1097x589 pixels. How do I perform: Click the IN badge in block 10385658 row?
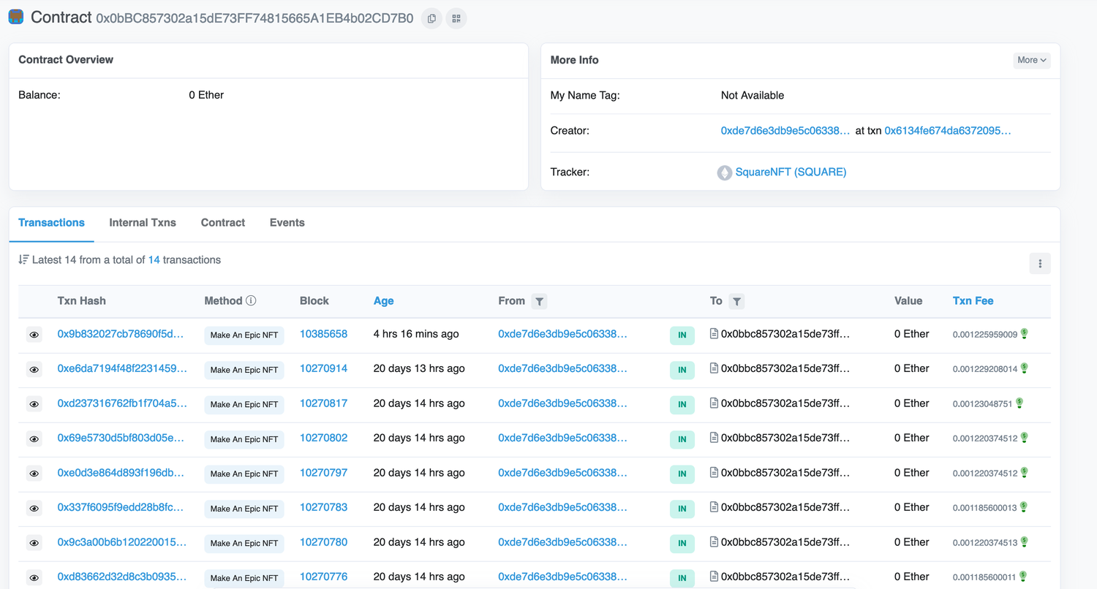(682, 335)
